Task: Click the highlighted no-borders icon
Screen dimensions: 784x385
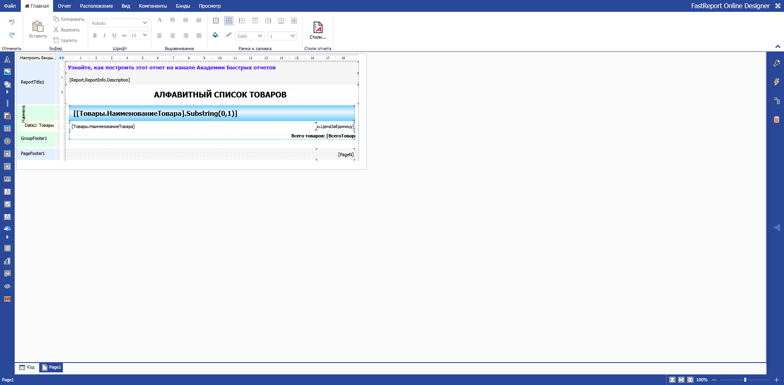Action: (x=229, y=21)
